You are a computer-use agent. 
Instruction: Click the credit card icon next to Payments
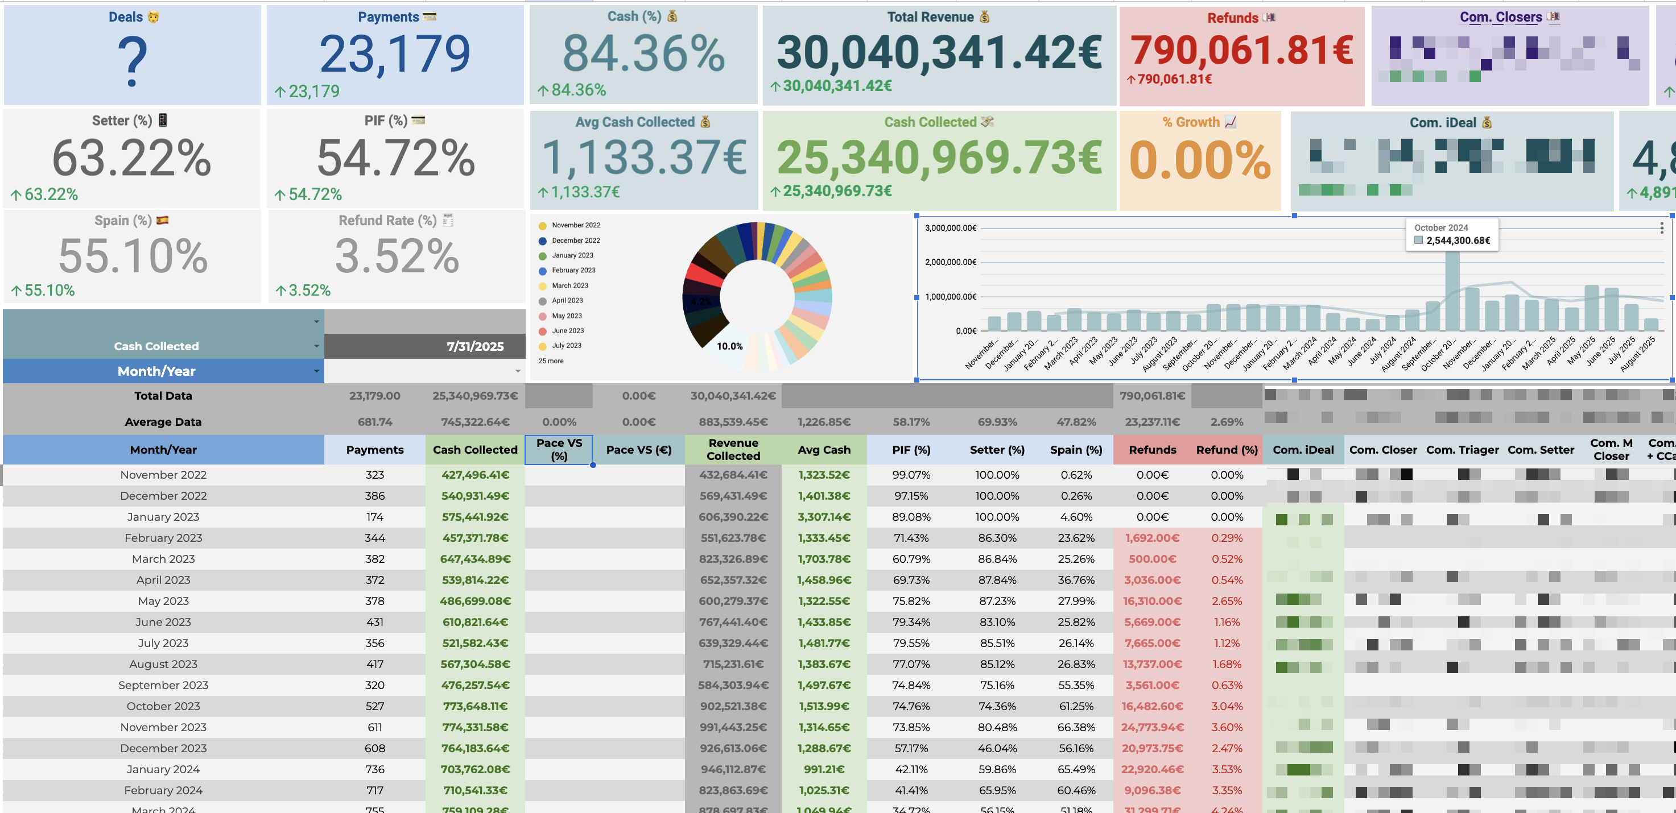[430, 17]
